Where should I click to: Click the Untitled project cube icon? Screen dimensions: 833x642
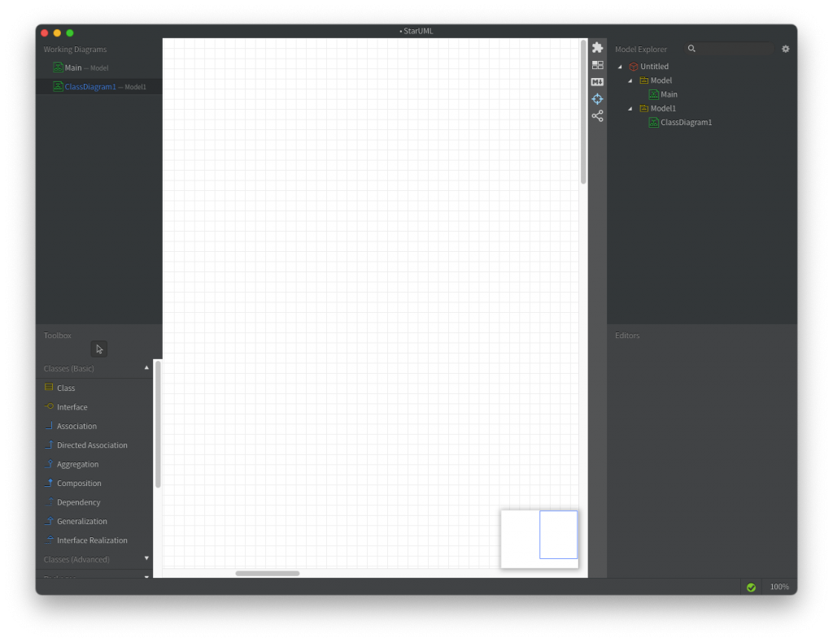633,67
